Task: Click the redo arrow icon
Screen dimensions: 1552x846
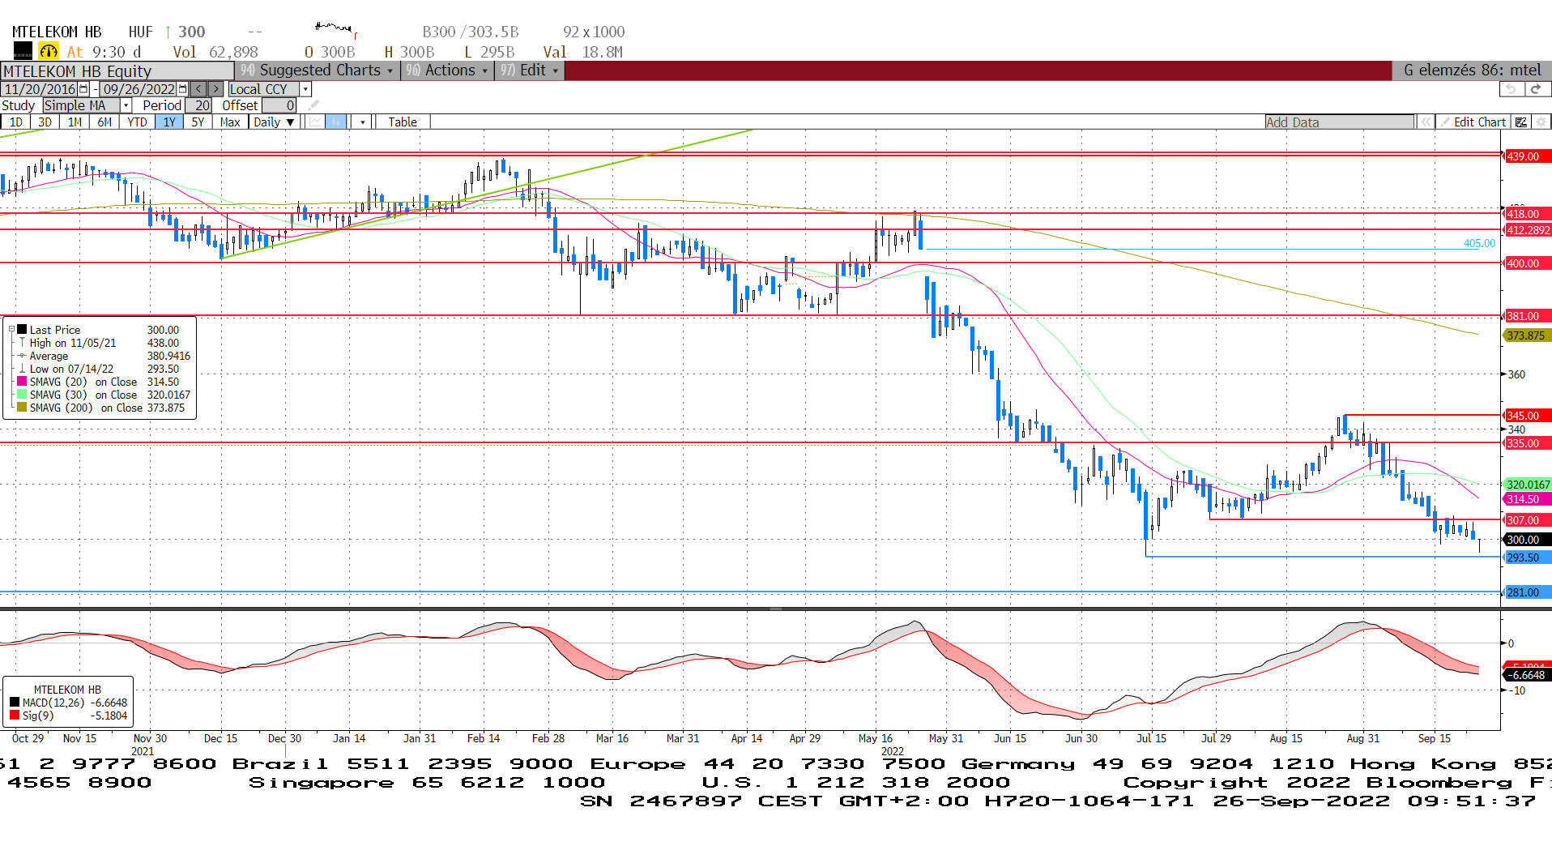Action: tap(1536, 89)
